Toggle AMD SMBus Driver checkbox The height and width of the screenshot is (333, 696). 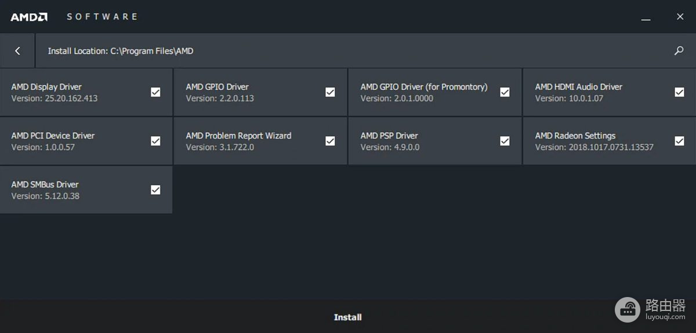(155, 190)
